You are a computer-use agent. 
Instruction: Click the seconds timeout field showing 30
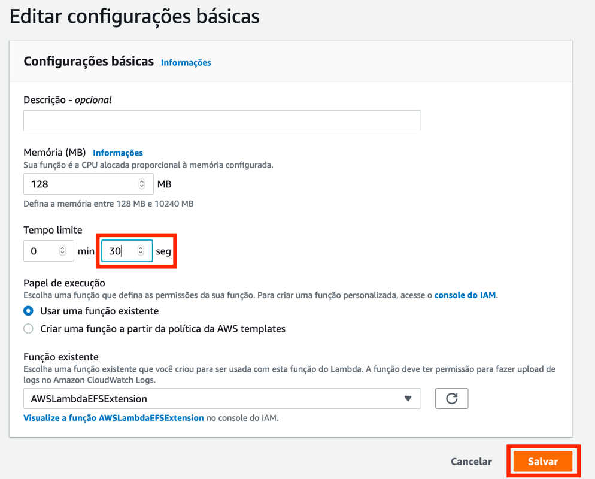[x=127, y=251]
